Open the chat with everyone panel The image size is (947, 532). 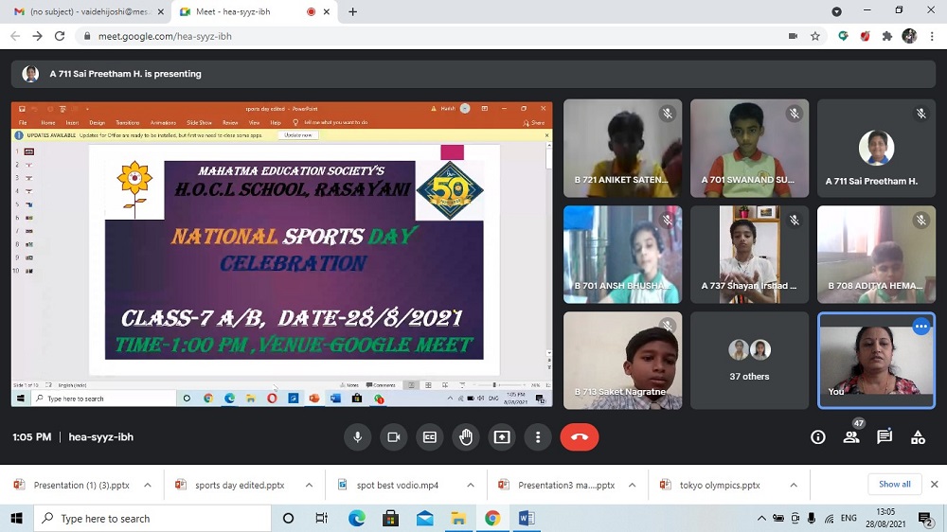coord(884,437)
